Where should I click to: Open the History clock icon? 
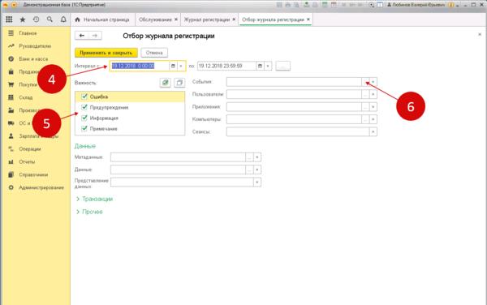[x=36, y=19]
